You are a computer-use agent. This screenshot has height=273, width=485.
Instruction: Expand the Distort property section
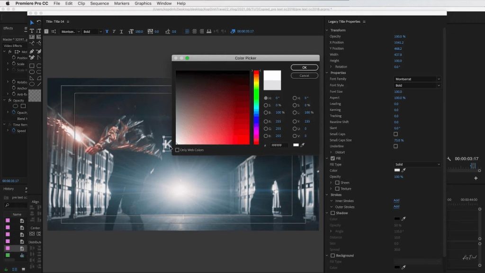(331, 152)
